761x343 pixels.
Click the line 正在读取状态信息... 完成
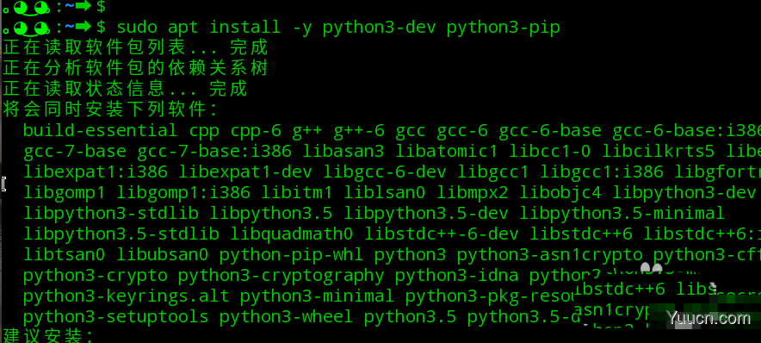coord(125,89)
